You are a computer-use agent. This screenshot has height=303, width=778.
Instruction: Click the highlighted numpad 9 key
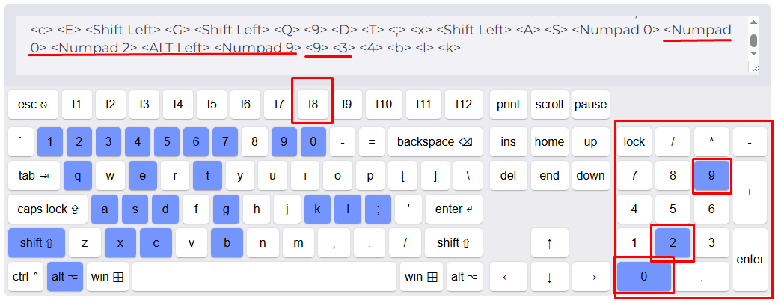[711, 176]
